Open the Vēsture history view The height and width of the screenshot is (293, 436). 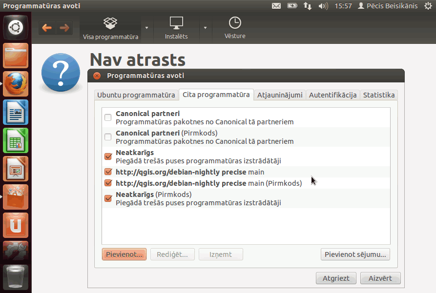[235, 28]
